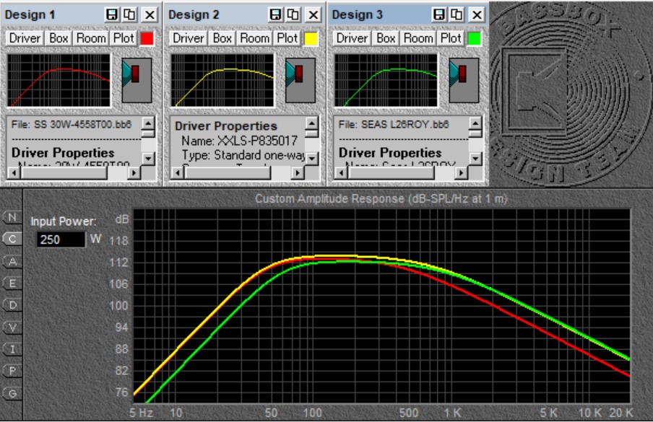Click 'Name: XXLS-P835017' text
The width and height of the screenshot is (653, 422).
point(240,141)
